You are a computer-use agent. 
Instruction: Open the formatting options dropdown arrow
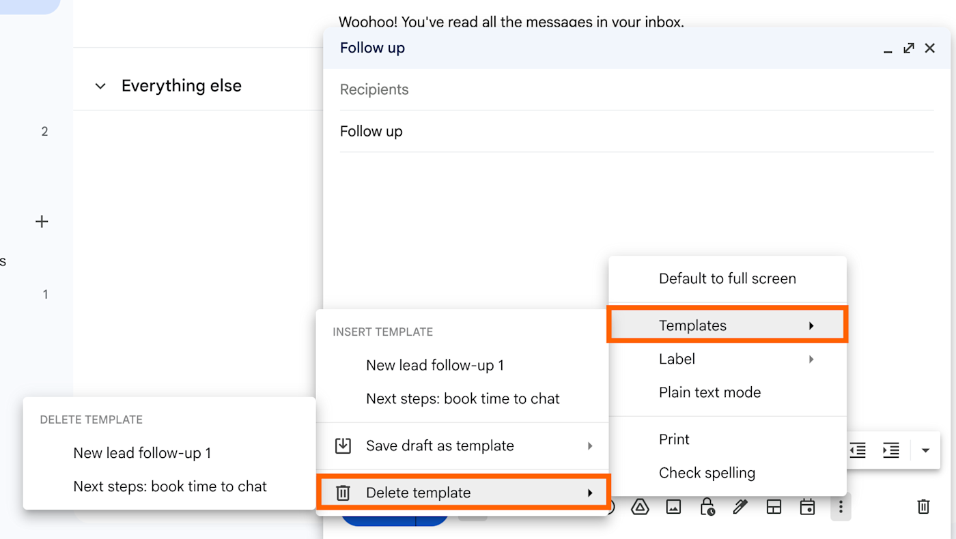(926, 450)
